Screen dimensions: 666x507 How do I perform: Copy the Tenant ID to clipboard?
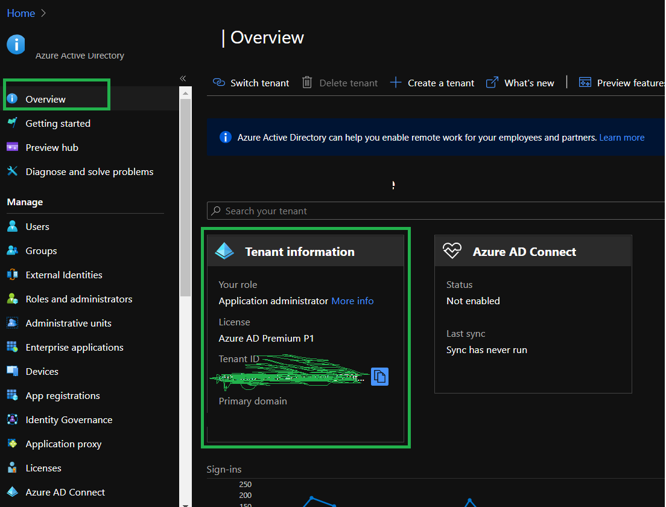tap(379, 377)
